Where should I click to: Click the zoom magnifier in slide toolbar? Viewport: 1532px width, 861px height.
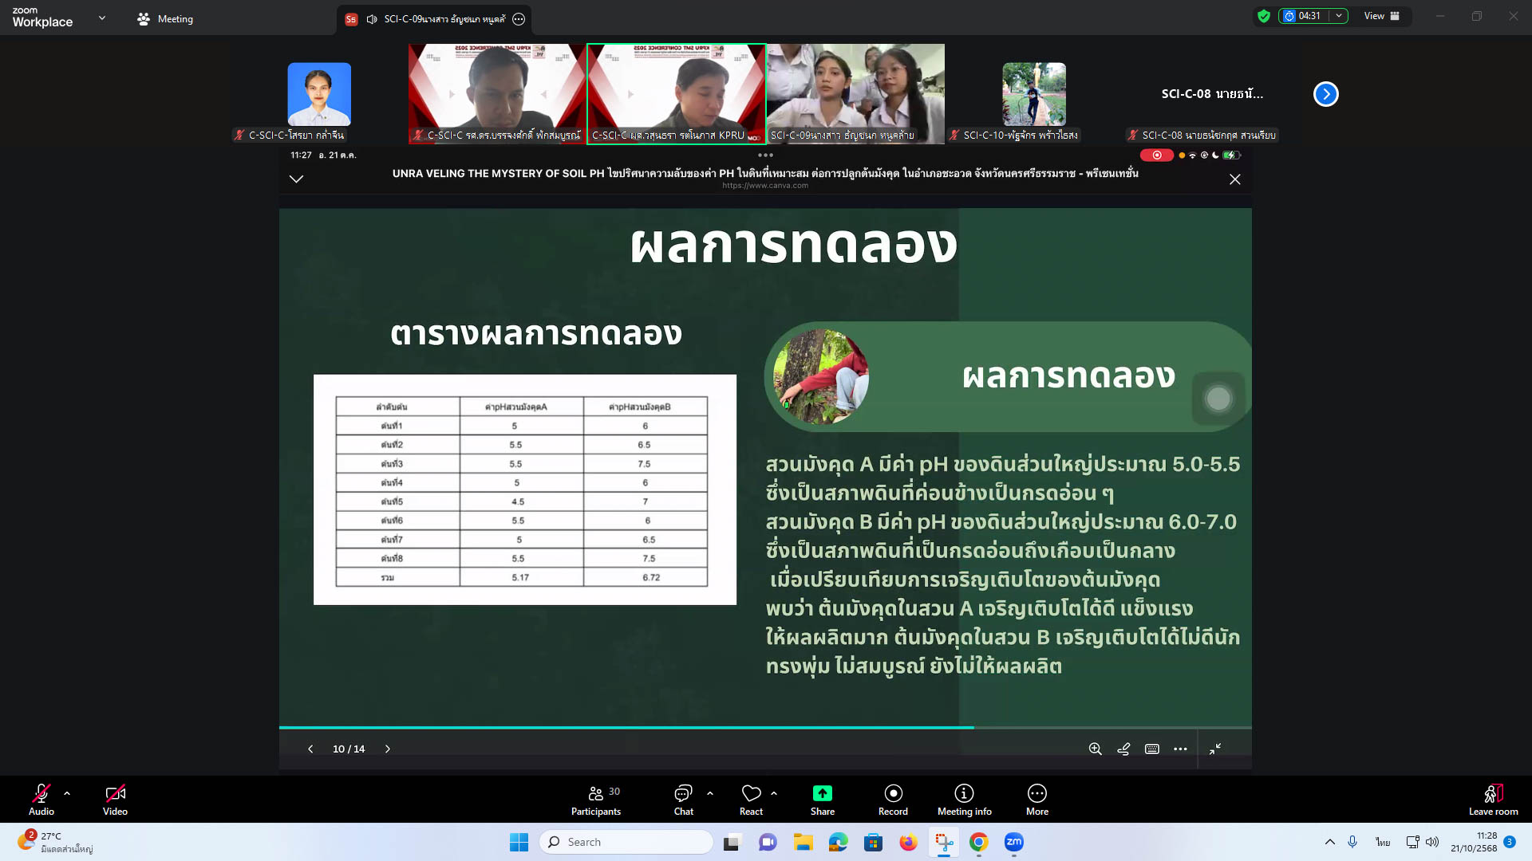click(1095, 749)
